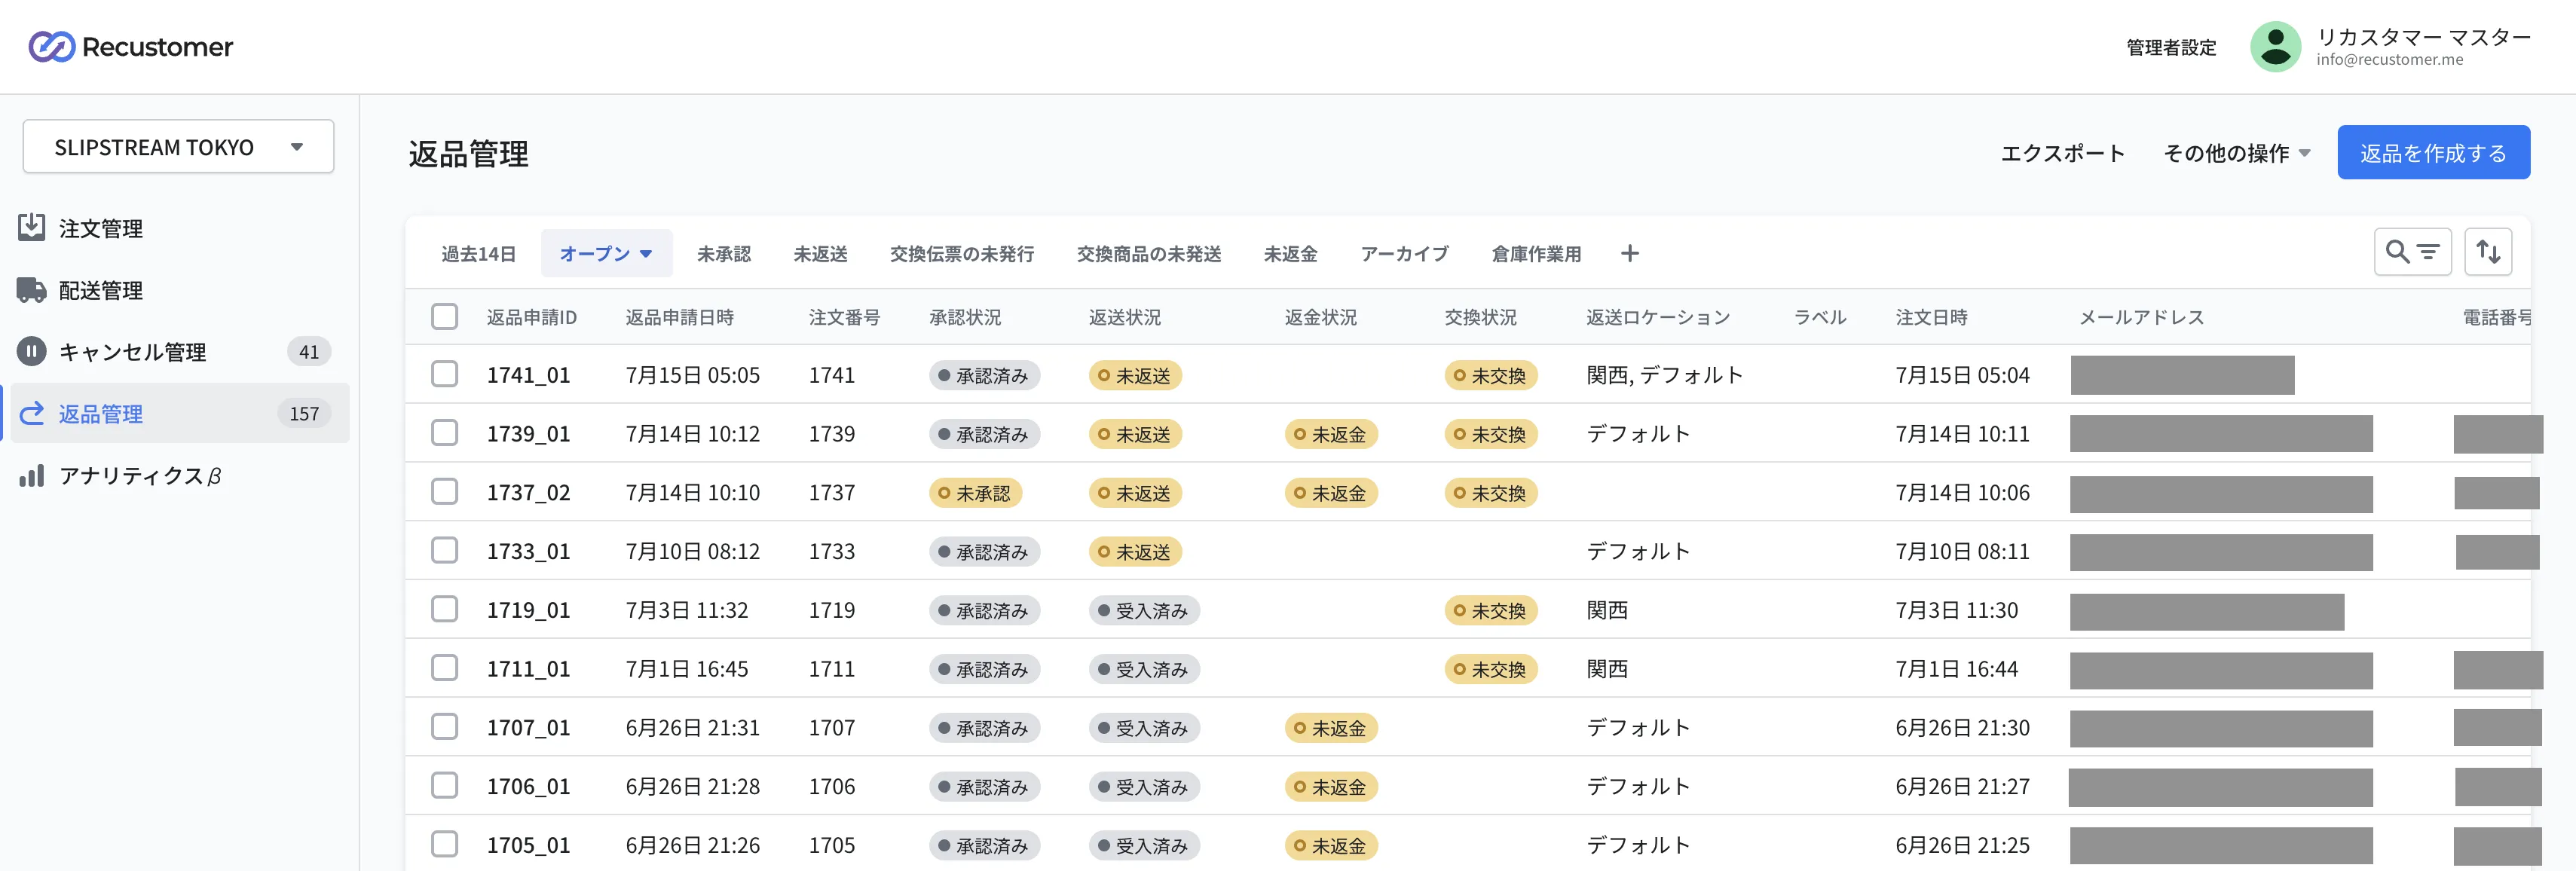Screen dimensions: 2576x871
Task: Open the 倉庫作業用 tab
Action: pos(1536,254)
